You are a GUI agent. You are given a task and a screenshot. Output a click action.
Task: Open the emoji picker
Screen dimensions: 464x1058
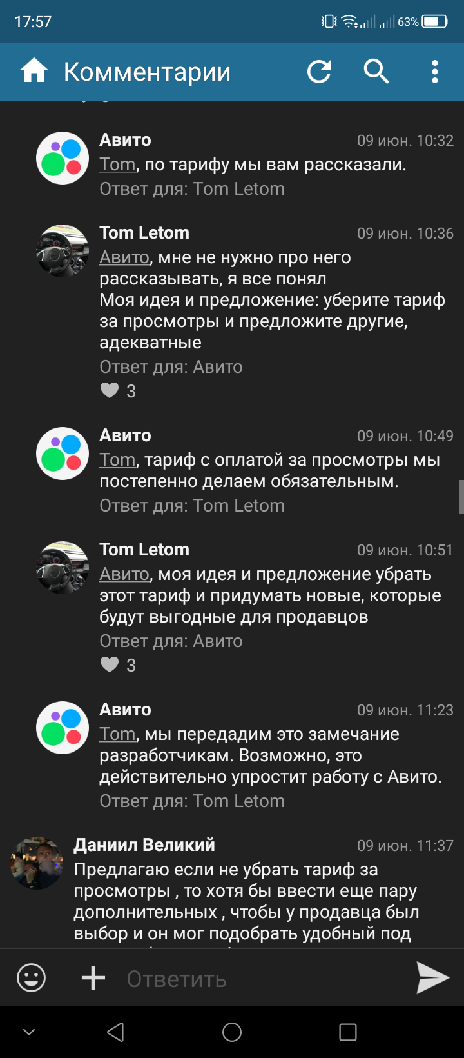pyautogui.click(x=31, y=978)
